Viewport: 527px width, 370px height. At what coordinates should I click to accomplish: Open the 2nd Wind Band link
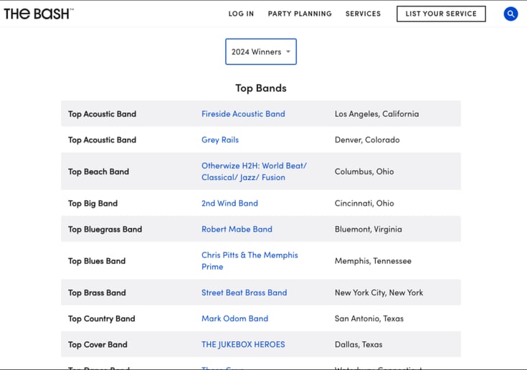coord(229,204)
